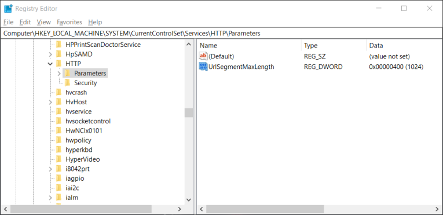Screen dimensions: 443x215
Task: Click tree pane horizontal scrollbar left arrow
Action: [x=5, y=209]
